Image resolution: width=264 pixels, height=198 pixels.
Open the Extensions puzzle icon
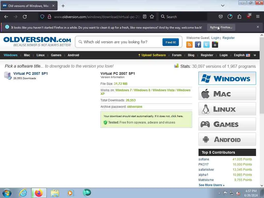[x=239, y=17]
